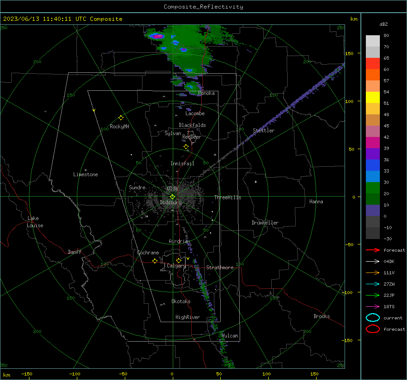The height and width of the screenshot is (380, 407).
Task: Click the magenta 18TS arrow legend icon
Action: click(373, 307)
